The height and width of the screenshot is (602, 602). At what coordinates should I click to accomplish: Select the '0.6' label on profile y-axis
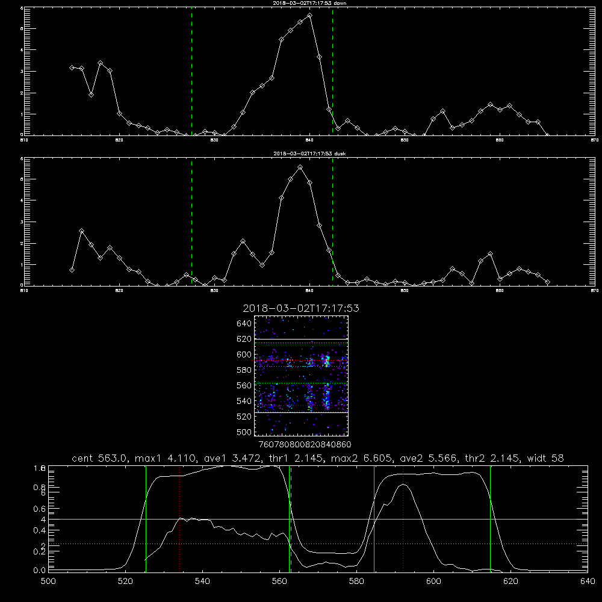tap(40, 509)
